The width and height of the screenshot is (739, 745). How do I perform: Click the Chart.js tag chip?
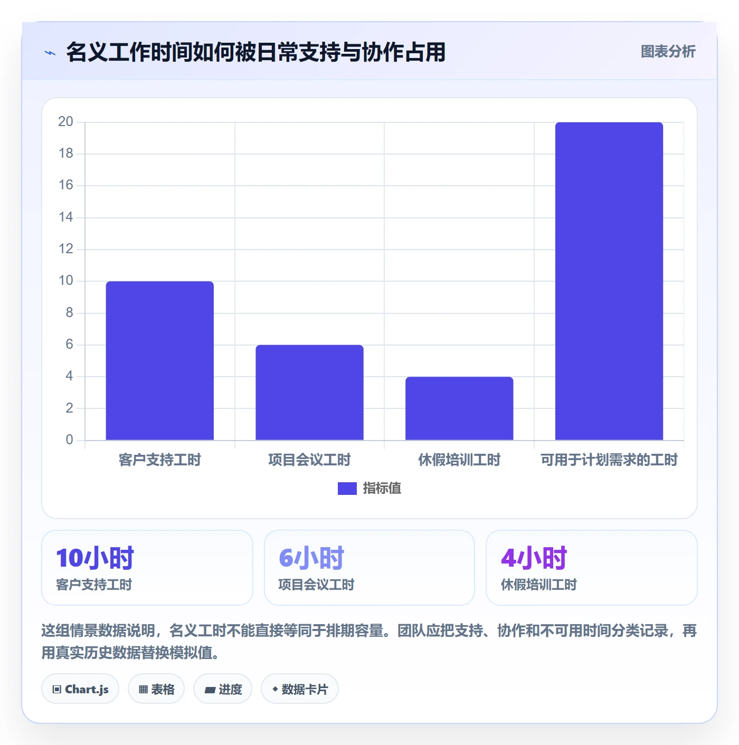click(80, 689)
